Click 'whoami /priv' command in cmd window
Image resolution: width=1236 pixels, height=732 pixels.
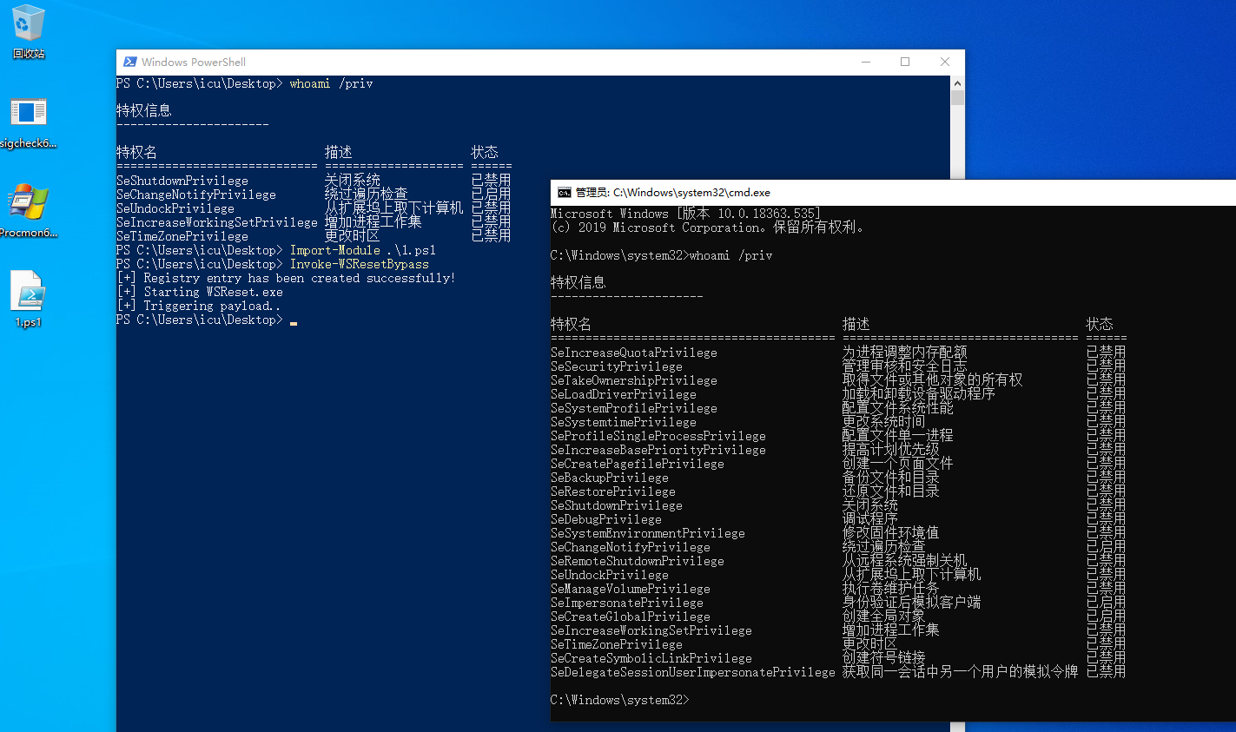[x=731, y=255]
